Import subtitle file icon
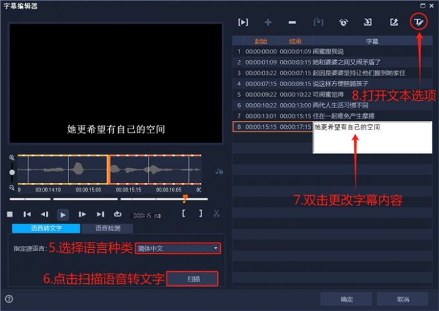Viewport: 439px width, 311px height. [x=367, y=23]
